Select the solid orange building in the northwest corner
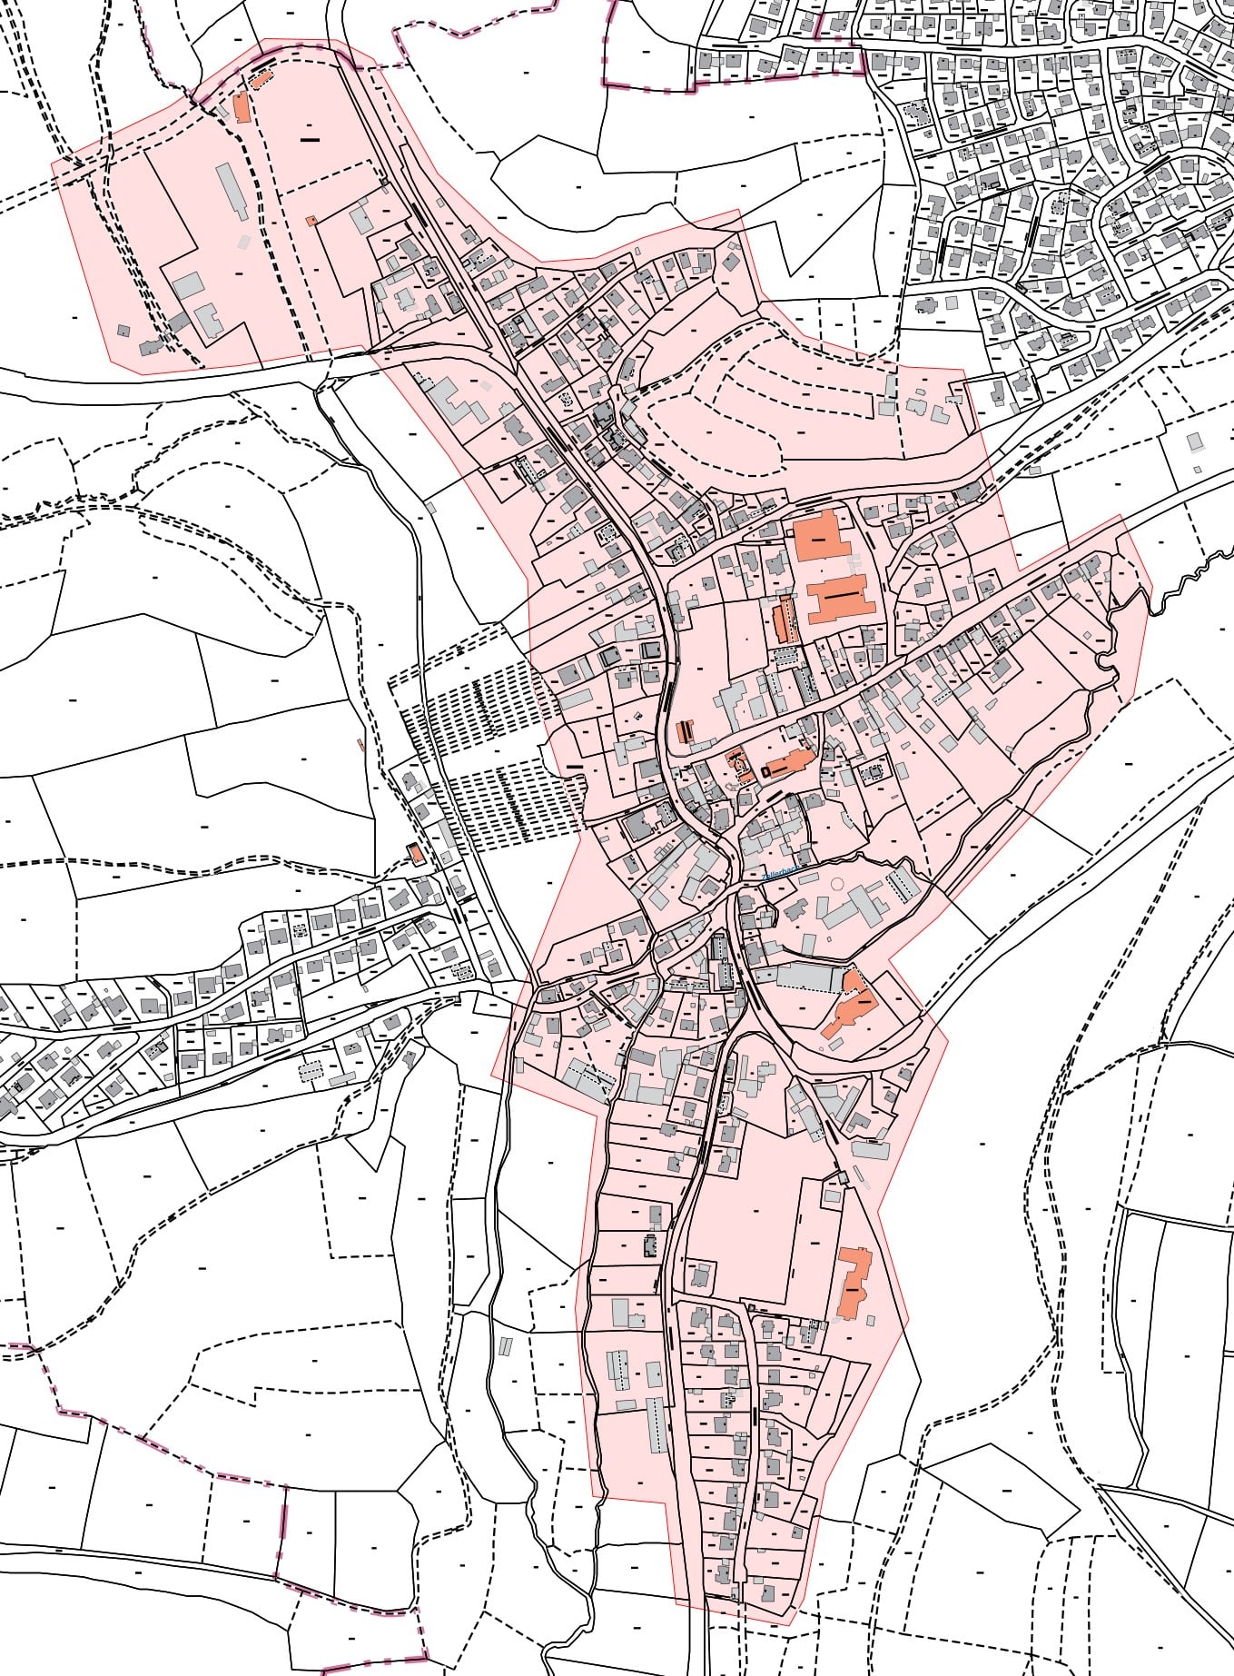Image resolution: width=1234 pixels, height=1676 pixels. (x=242, y=106)
